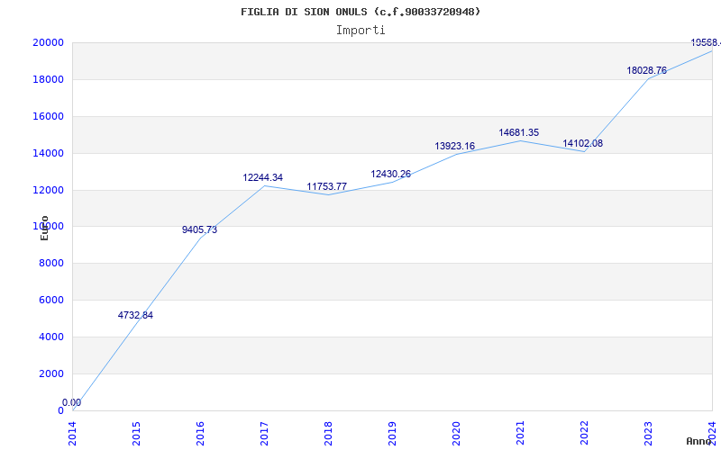Image resolution: width=721 pixels, height=450 pixels.
Task: Click the 2015 year axis label
Action: coord(136,432)
